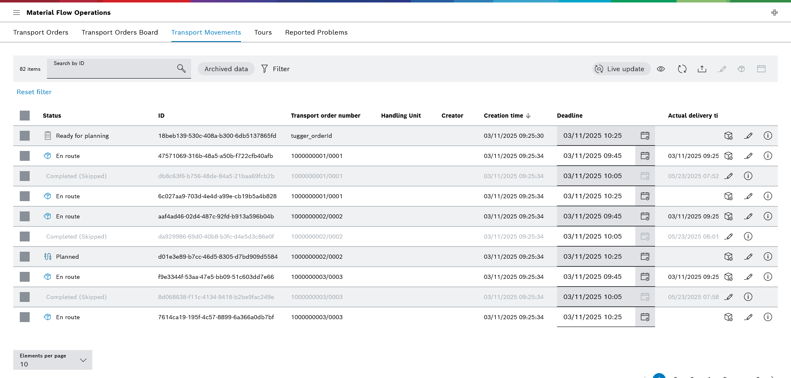The image size is (791, 378).
Task: Sort by Creation time column header
Action: (507, 116)
